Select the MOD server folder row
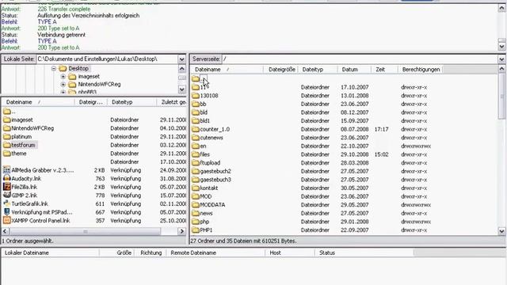 tap(344, 196)
